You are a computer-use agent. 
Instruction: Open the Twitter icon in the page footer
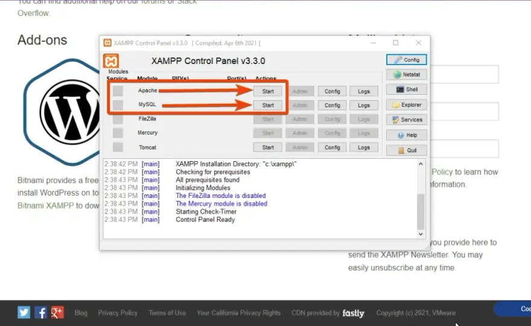(x=24, y=313)
